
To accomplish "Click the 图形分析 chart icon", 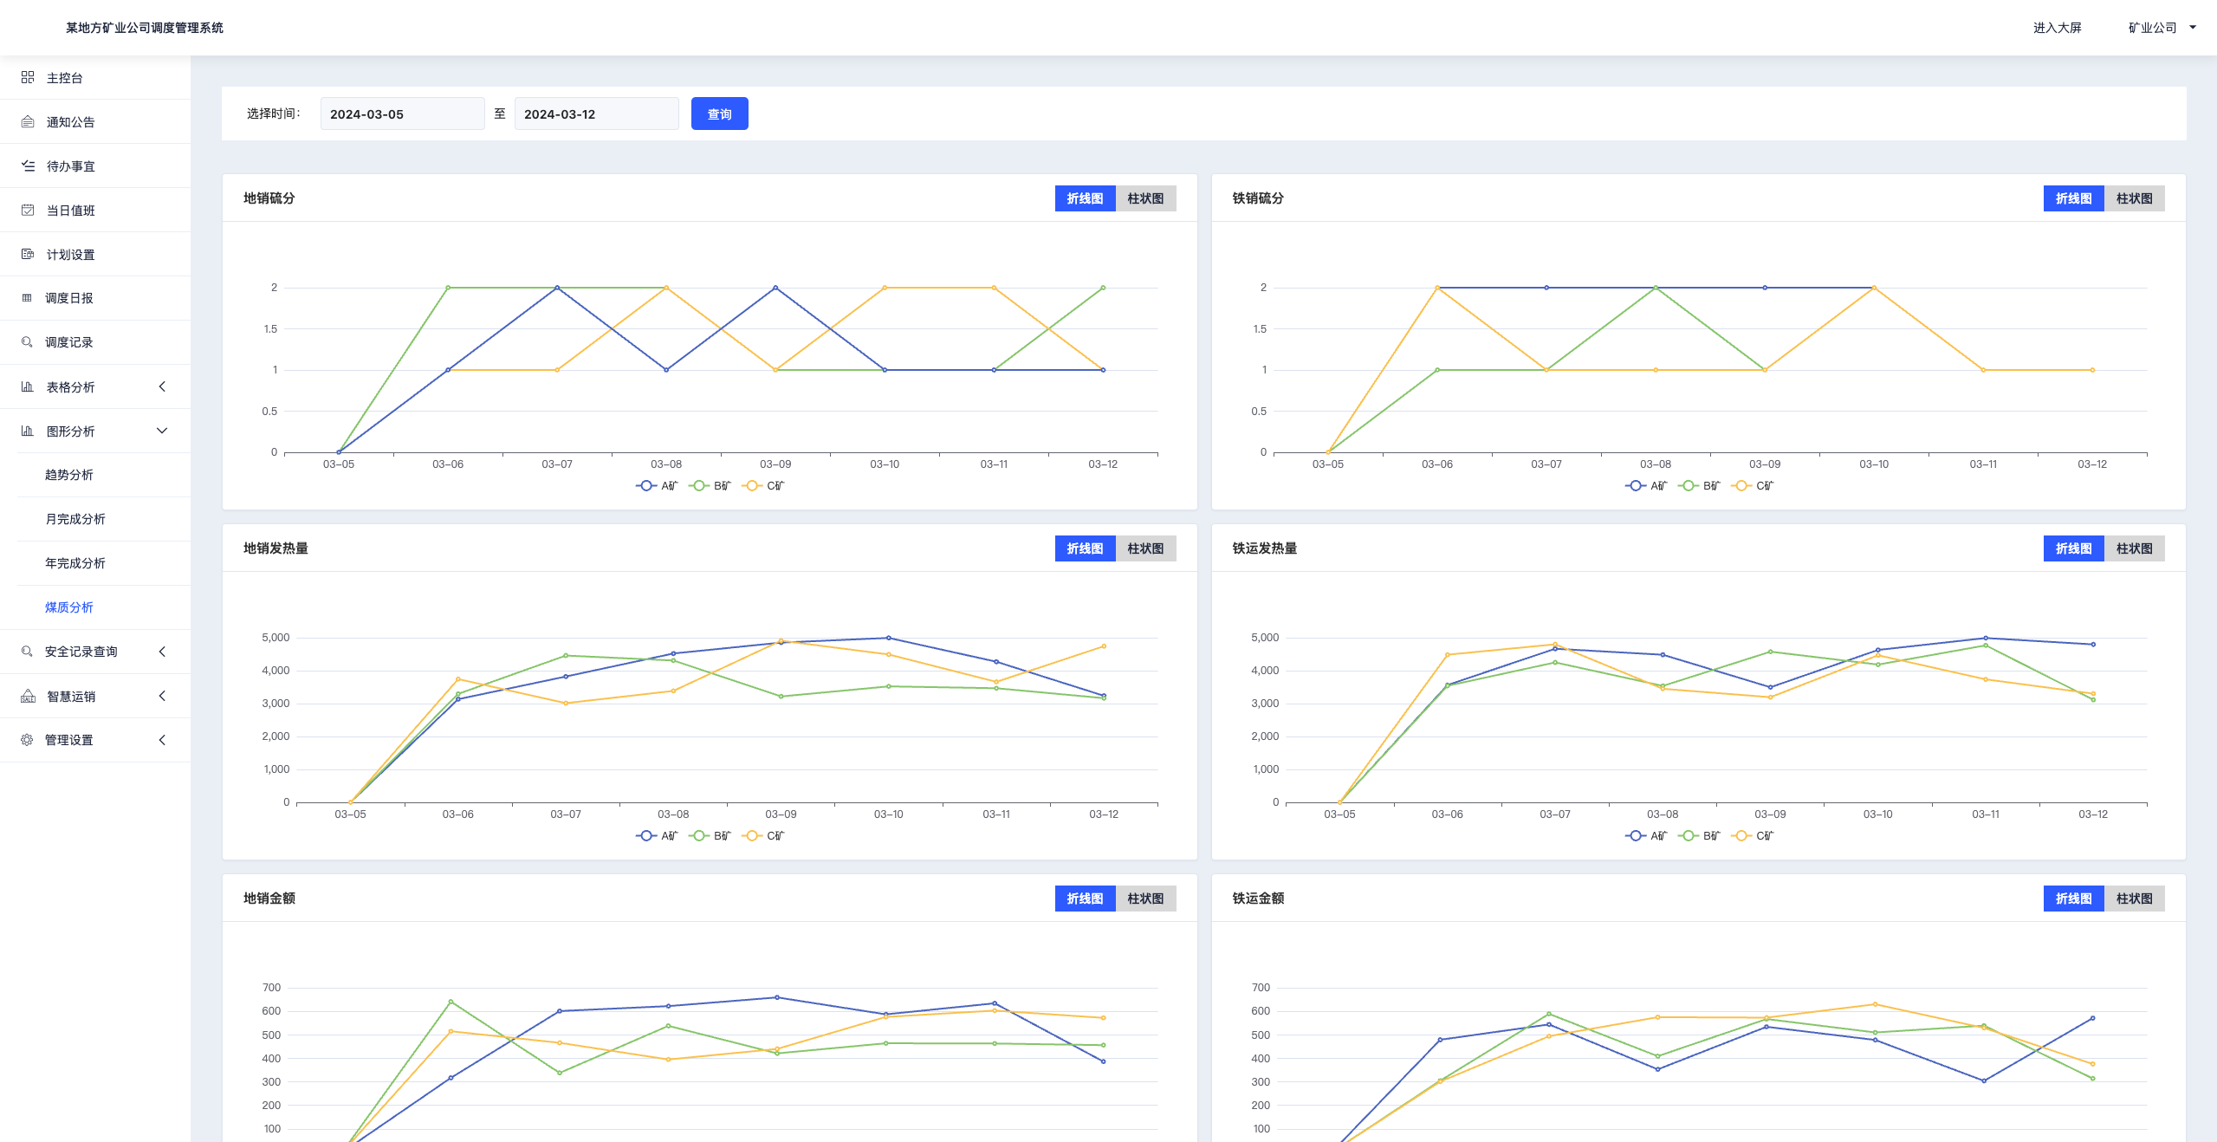I will (x=28, y=431).
